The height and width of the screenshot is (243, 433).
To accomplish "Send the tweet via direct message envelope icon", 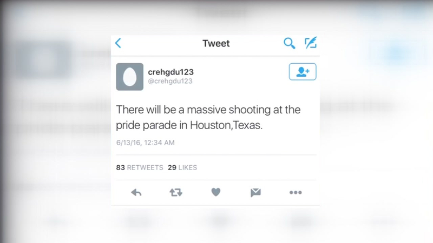I will [x=255, y=192].
